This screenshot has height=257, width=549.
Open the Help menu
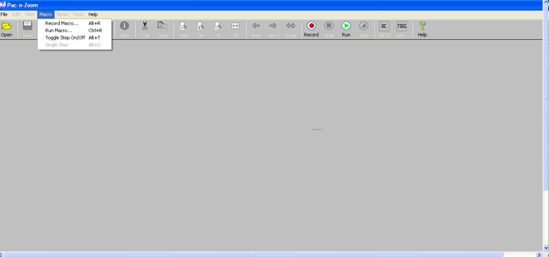[93, 14]
